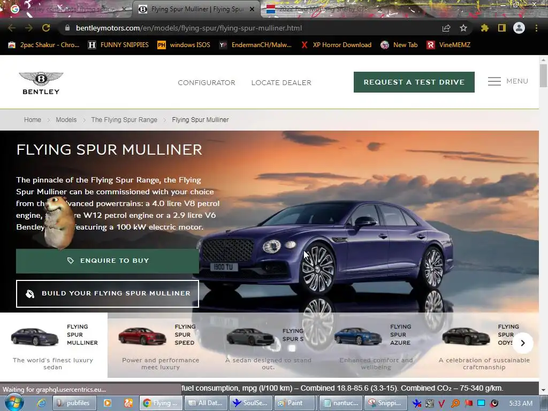This screenshot has width=548, height=411.
Task: Select the Flying Spur Azure model card
Action: (377, 345)
